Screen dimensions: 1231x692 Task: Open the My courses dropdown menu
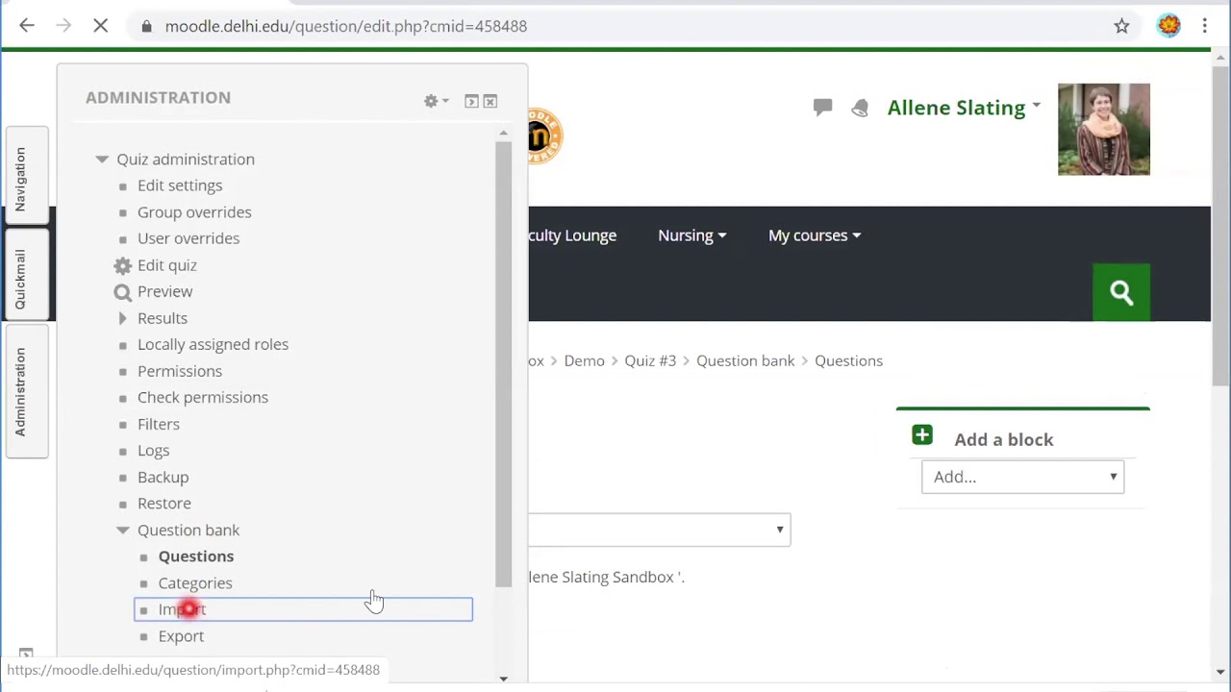tap(814, 235)
